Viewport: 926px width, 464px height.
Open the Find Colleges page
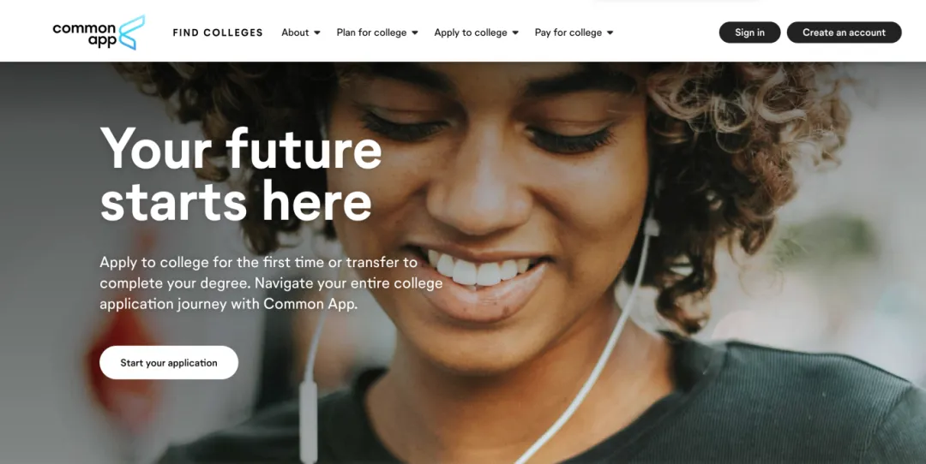click(x=218, y=33)
